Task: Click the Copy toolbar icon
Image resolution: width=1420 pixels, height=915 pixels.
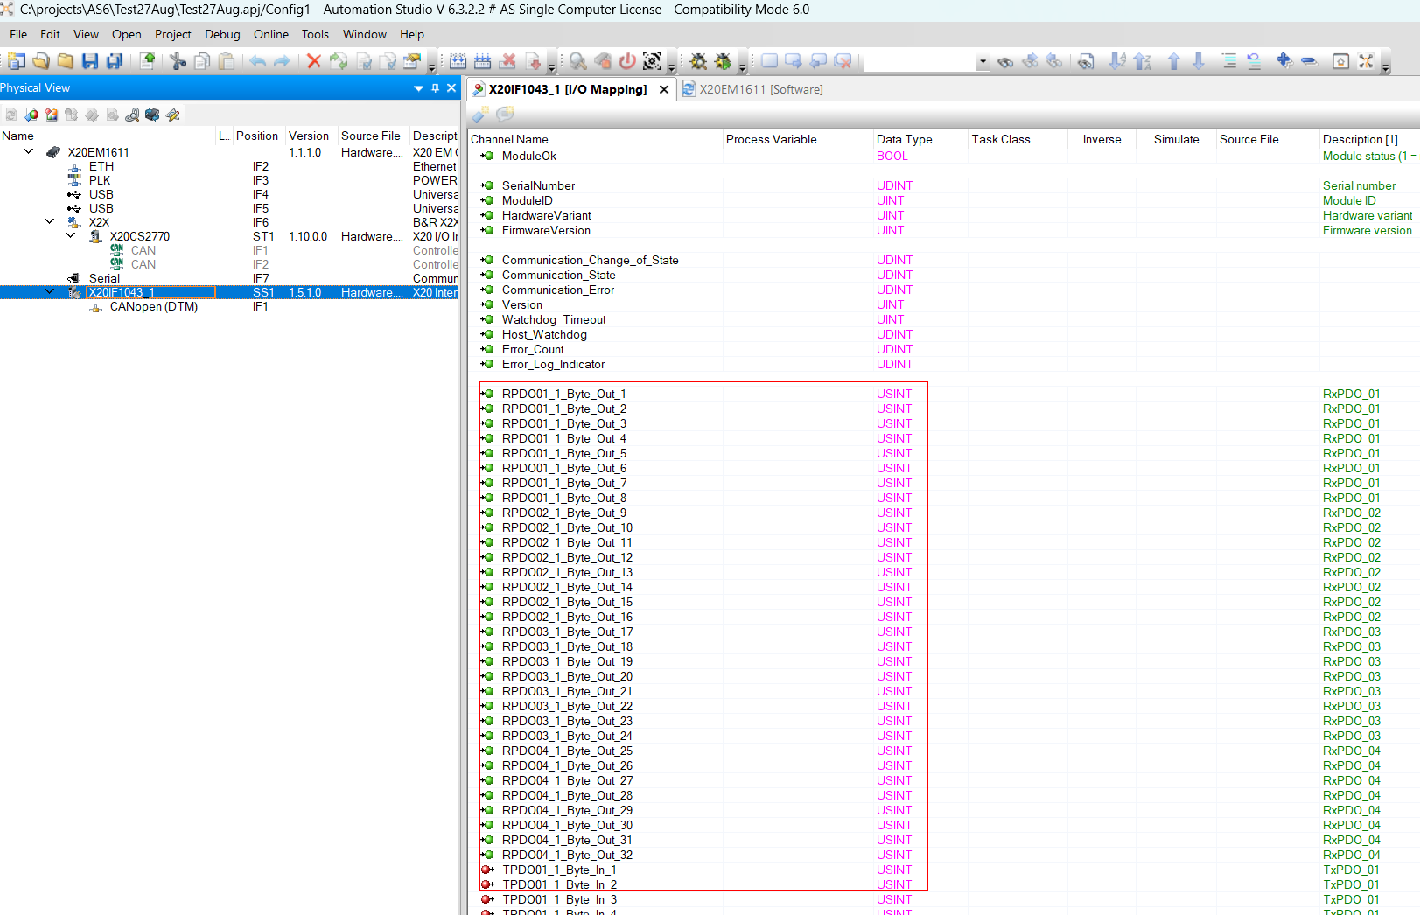Action: point(202,61)
